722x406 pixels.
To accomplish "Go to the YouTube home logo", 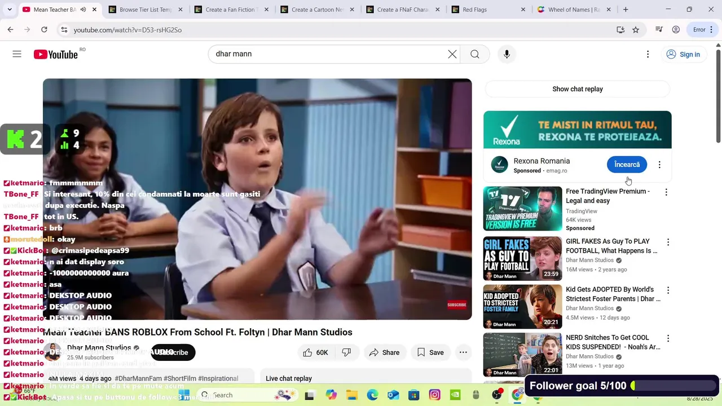I will click(55, 54).
